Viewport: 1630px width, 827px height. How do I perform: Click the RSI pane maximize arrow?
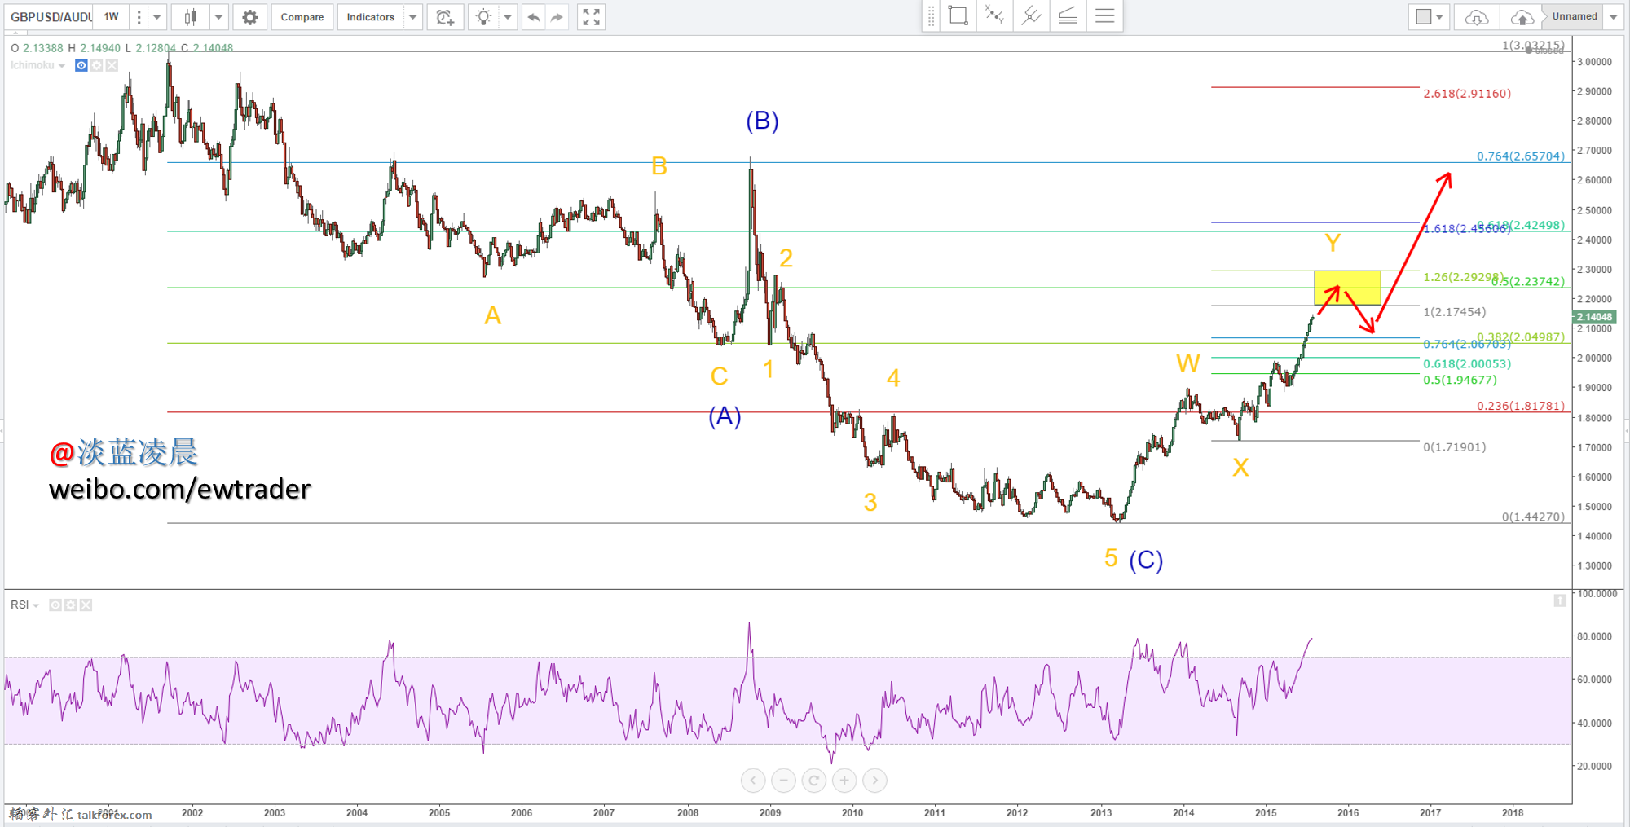[x=1559, y=601]
